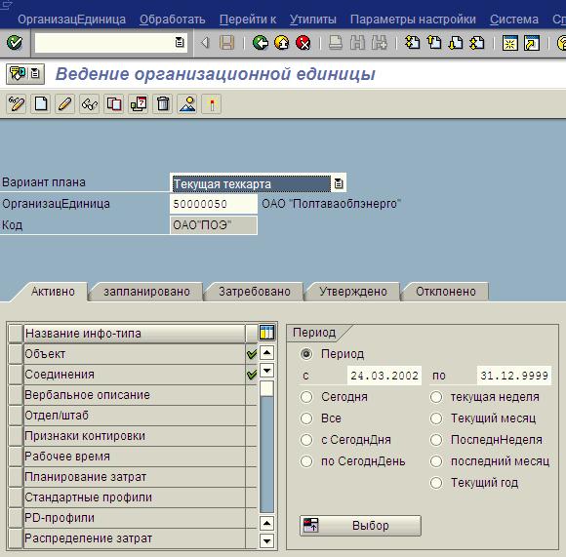Click the infotype list vertical scrollbar thumb

[266, 388]
